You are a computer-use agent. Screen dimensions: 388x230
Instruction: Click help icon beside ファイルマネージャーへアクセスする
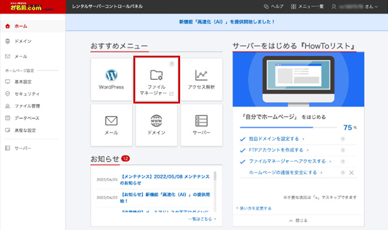point(343,162)
